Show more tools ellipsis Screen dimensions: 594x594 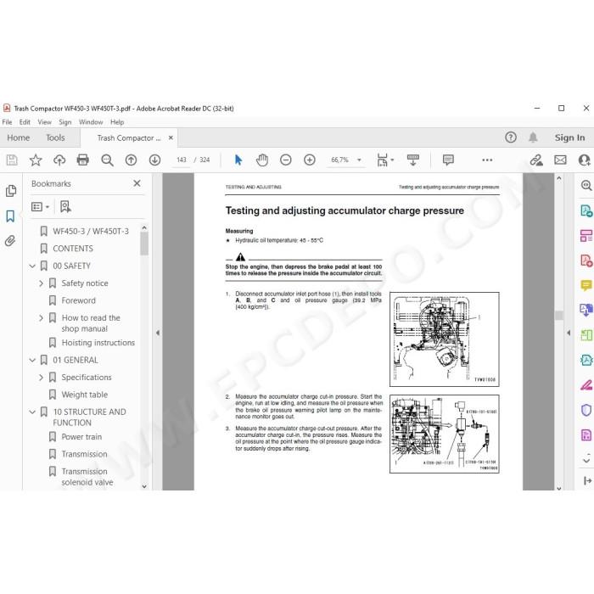(487, 160)
